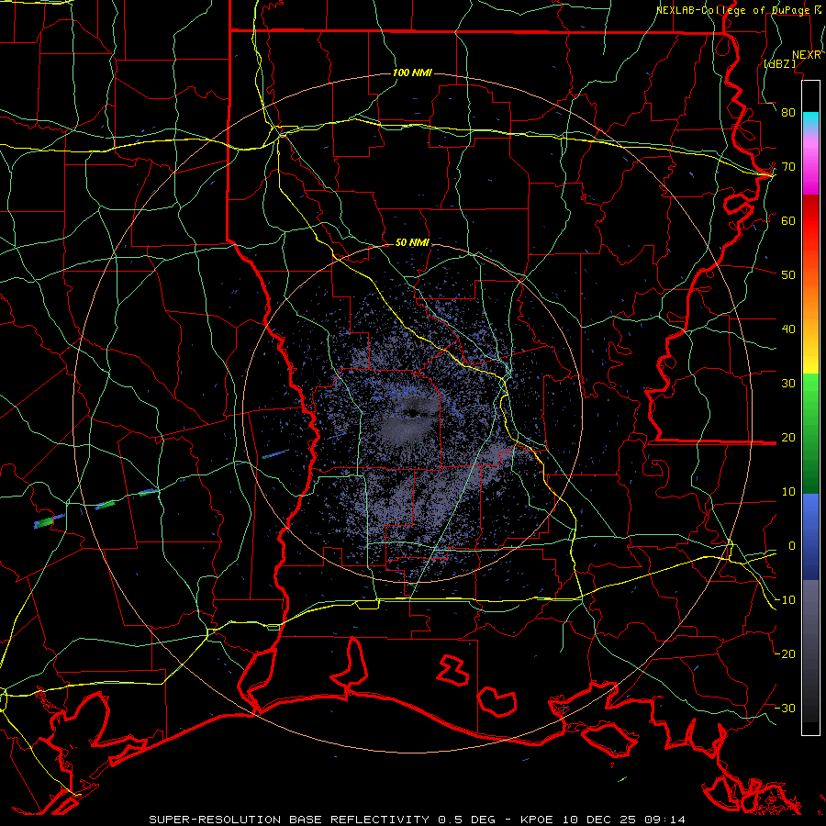Click the -10 value on dBZ scale
The height and width of the screenshot is (826, 826).
(x=785, y=600)
